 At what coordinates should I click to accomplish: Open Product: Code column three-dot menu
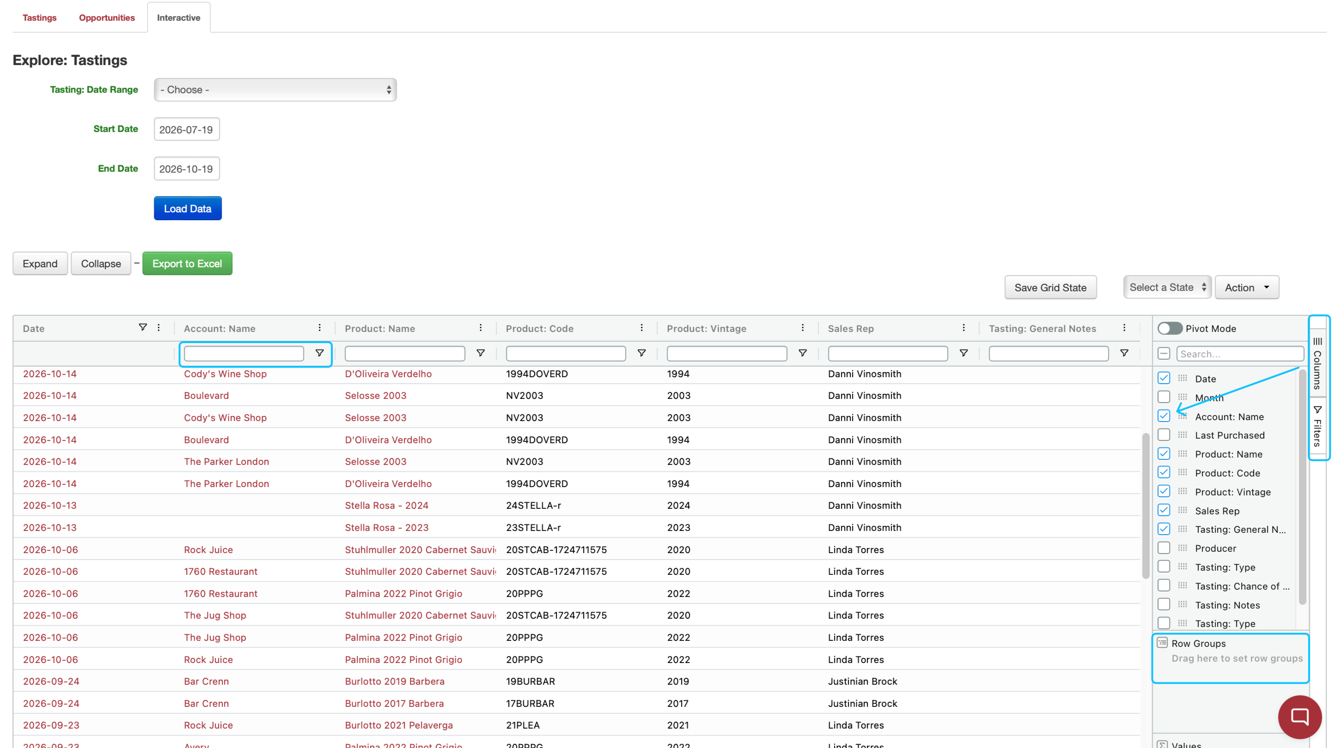coord(642,328)
